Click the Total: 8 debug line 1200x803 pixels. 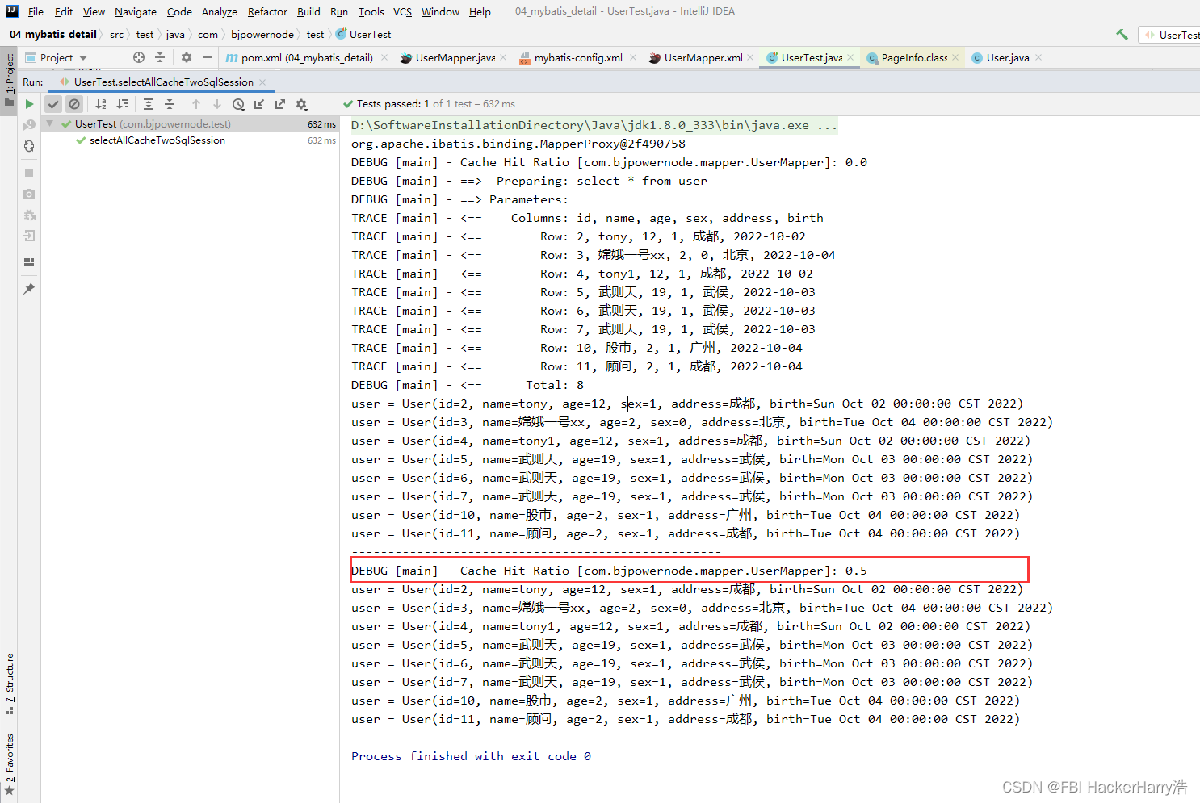pyautogui.click(x=468, y=385)
